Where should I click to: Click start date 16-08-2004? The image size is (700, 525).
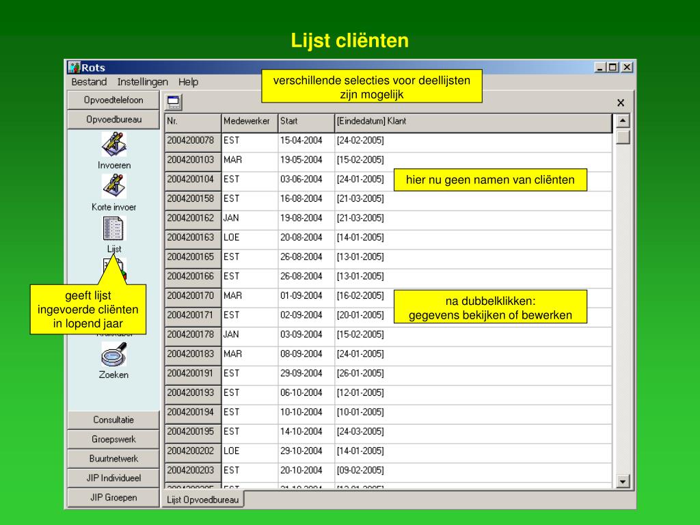[301, 199]
